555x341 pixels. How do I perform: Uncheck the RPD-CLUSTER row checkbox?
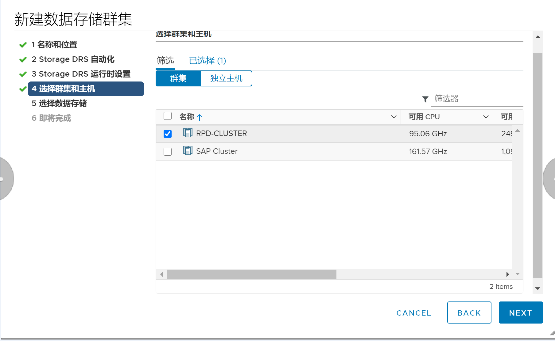point(167,134)
